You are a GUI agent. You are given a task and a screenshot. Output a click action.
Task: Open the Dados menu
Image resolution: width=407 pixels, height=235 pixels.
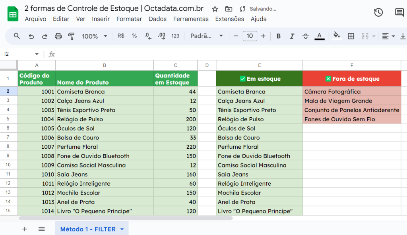[x=157, y=19]
